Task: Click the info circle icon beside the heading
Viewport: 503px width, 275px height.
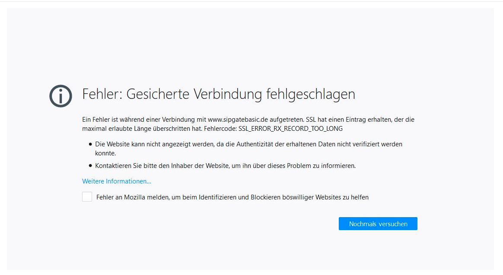Action: coord(60,96)
